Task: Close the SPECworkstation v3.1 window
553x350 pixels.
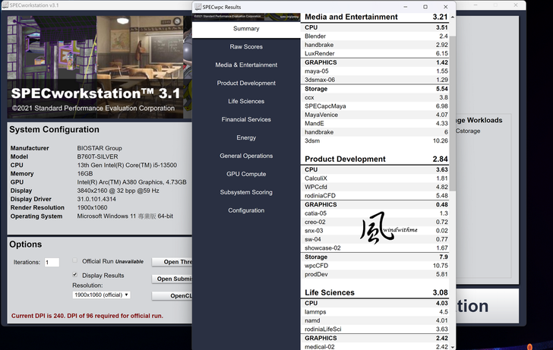Action: click(x=516, y=5)
